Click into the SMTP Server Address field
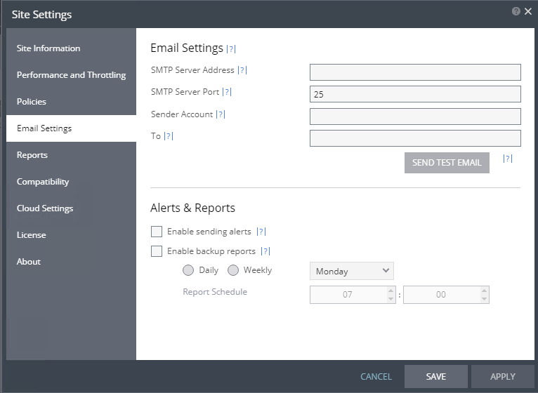The width and height of the screenshot is (538, 393). click(415, 72)
